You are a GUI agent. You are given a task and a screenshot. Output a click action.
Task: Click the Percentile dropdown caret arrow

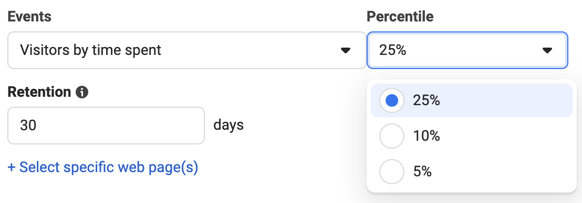pos(547,50)
